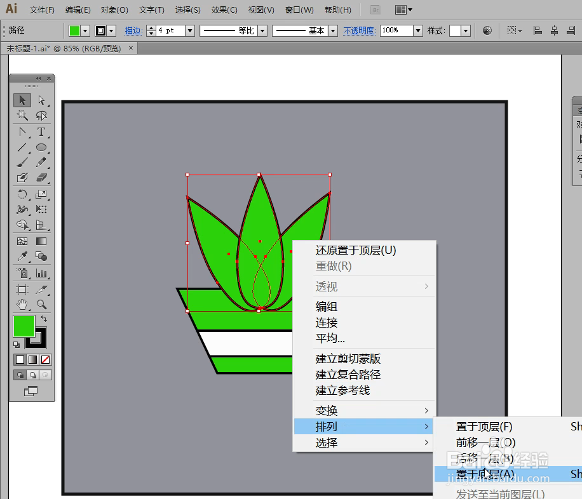Select the Rotate tool
Viewport: 582px width, 499px height.
click(22, 194)
